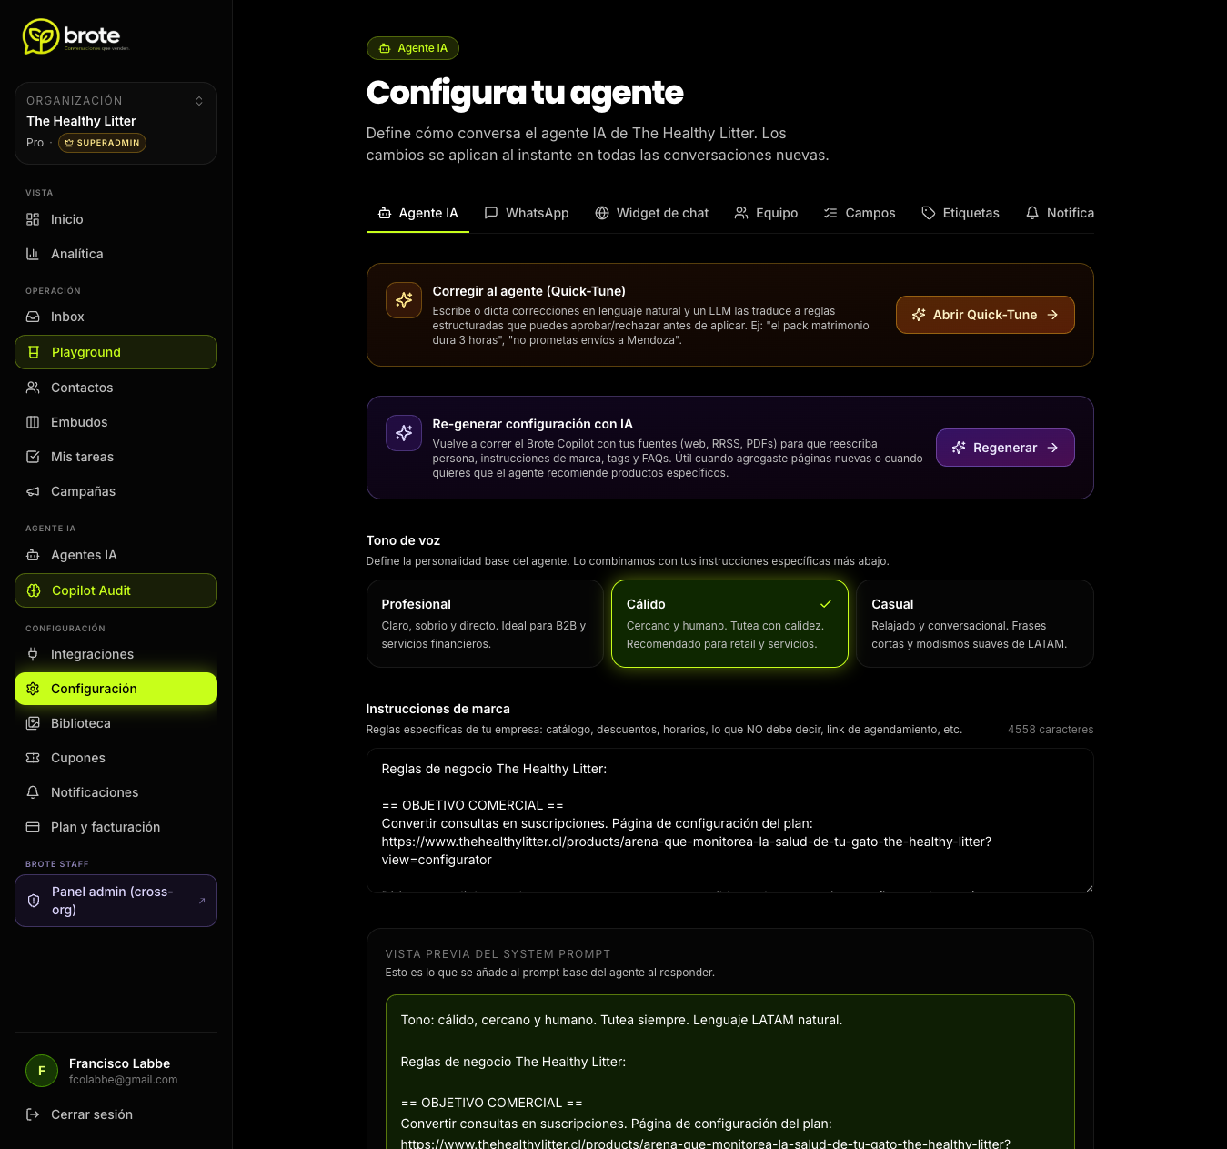Open Contactos in the sidebar
Image resolution: width=1227 pixels, height=1149 pixels.
pos(116,388)
